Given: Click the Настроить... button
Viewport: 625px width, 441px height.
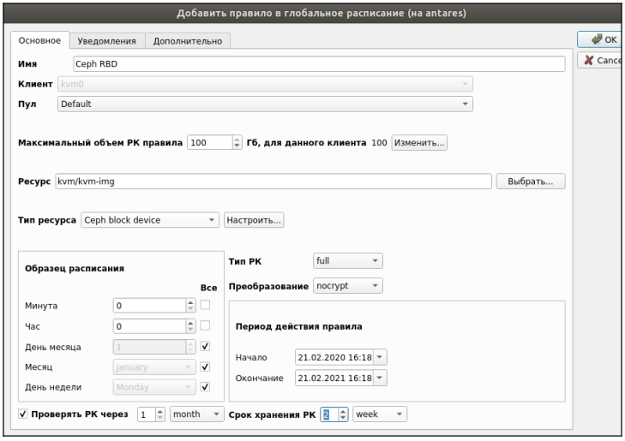Looking at the screenshot, I should (254, 220).
